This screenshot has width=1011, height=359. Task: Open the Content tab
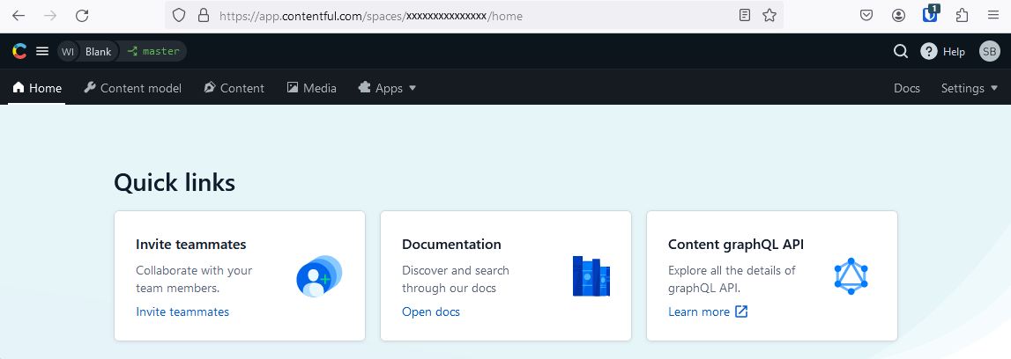click(234, 88)
